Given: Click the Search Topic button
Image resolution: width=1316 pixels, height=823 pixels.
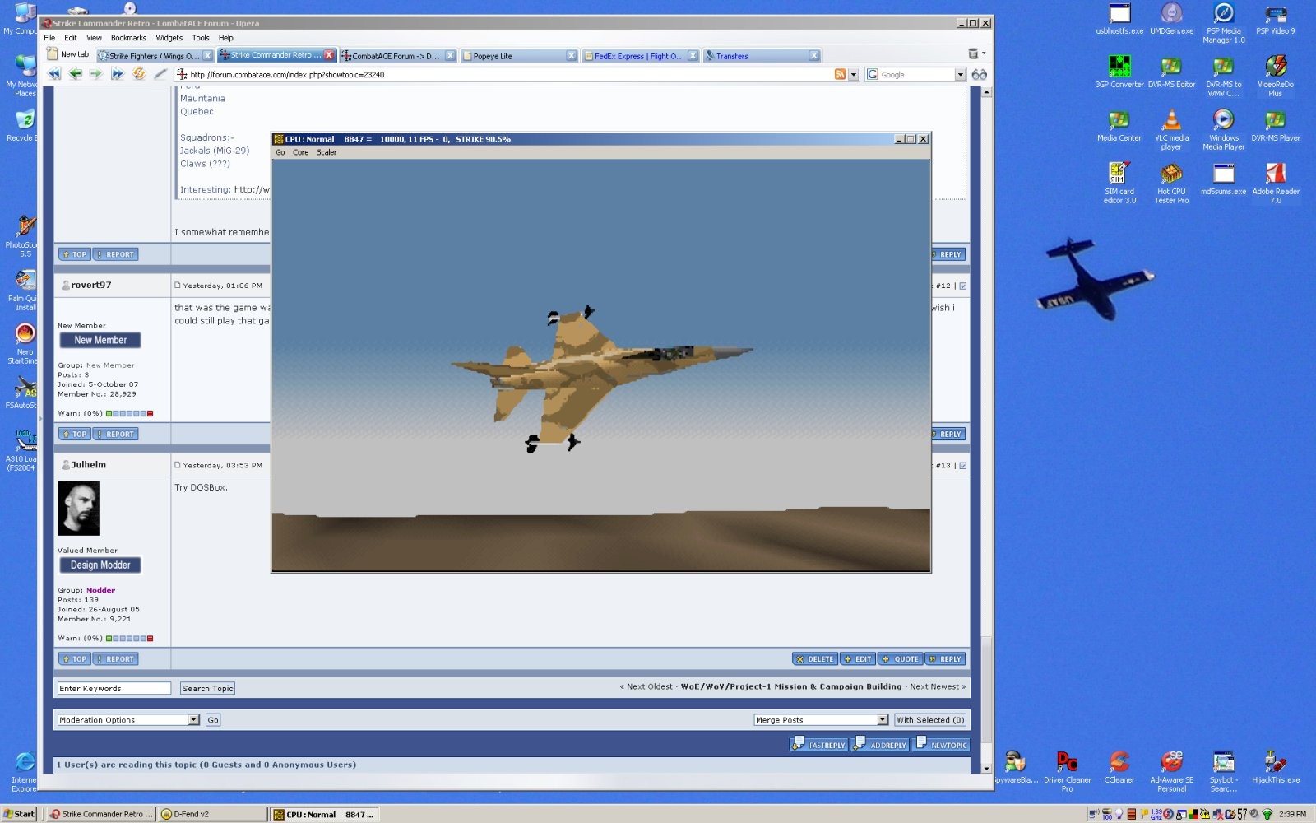Looking at the screenshot, I should [207, 689].
